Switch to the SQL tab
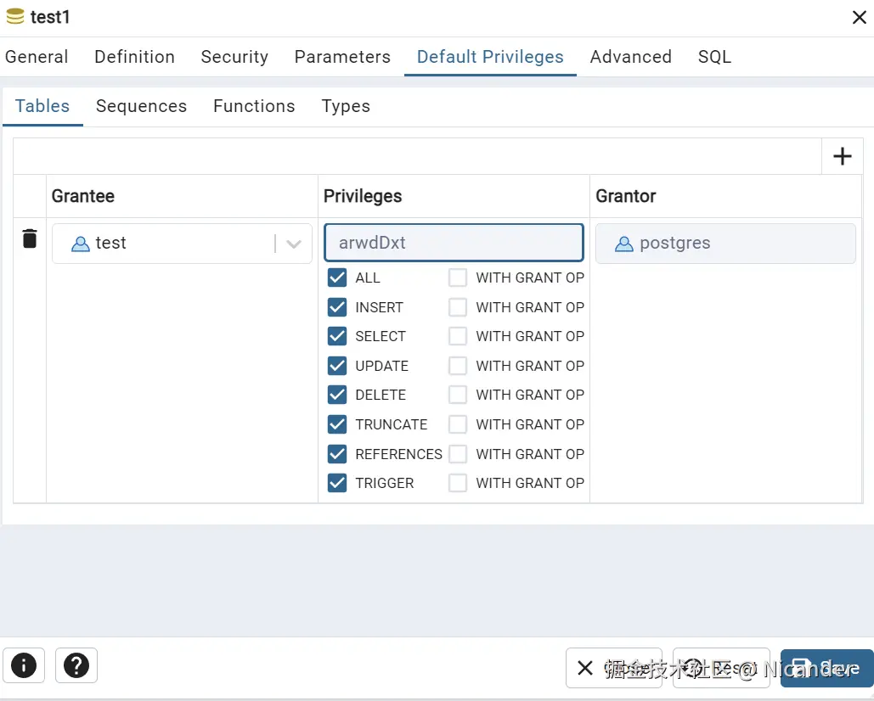874x701 pixels. 714,57
